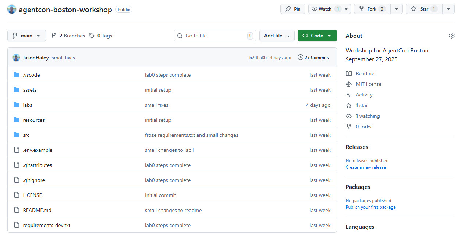The width and height of the screenshot is (458, 234).
Task: View repository Activity via the pulse icon
Action: click(348, 95)
